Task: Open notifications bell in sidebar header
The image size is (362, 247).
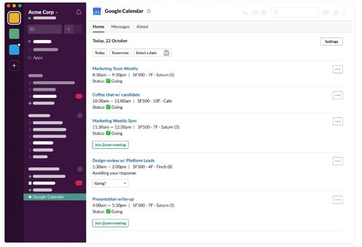Action: [x=79, y=12]
